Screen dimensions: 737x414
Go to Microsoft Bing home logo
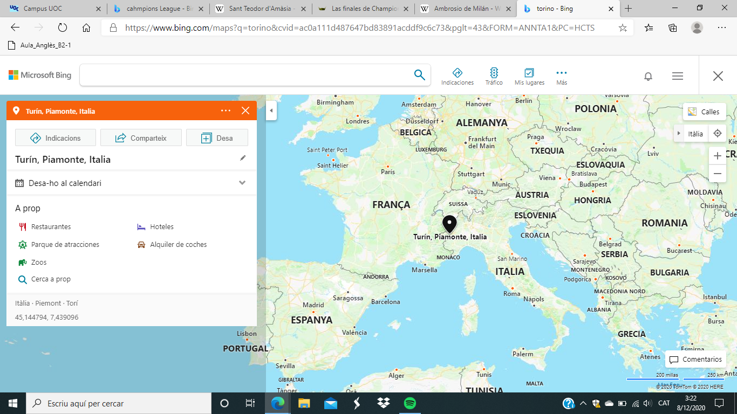coord(40,75)
